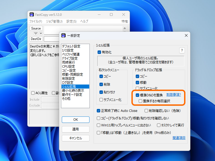This screenshot has height=161, width=215.
Task: Minimize the FastCopy main window
Action: point(99,14)
